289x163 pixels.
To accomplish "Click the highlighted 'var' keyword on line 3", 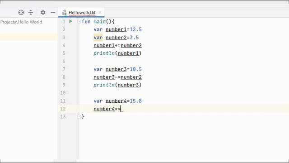I will [x=98, y=38].
